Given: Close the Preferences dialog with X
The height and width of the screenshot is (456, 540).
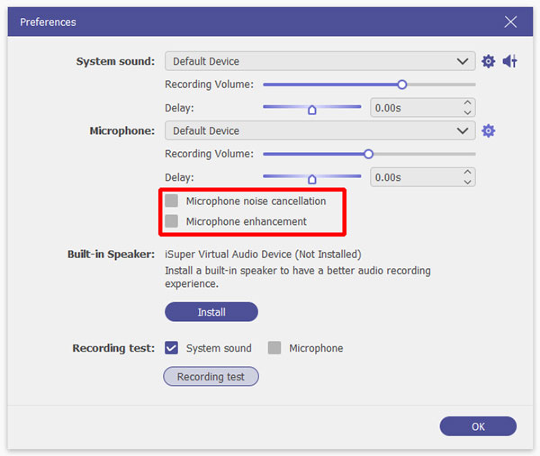Looking at the screenshot, I should [x=510, y=22].
